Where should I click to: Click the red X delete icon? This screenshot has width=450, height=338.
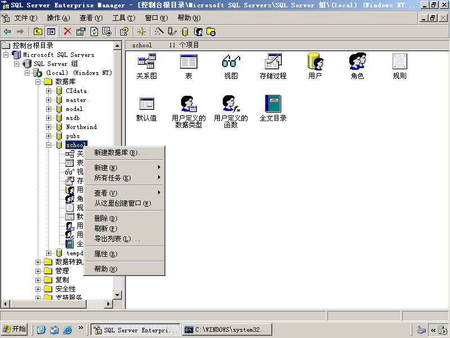[67, 32]
